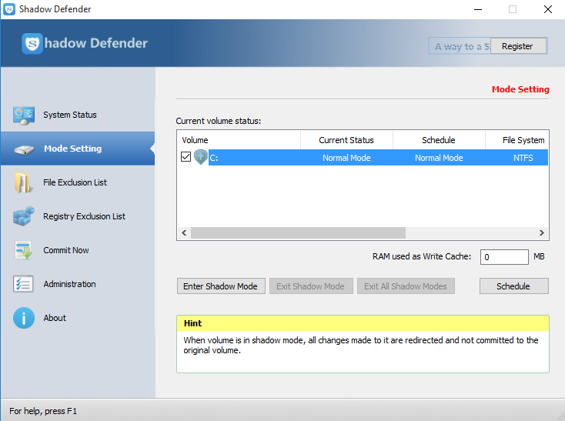Click Normal Mode under Current Status
The image size is (565, 421).
(x=346, y=158)
